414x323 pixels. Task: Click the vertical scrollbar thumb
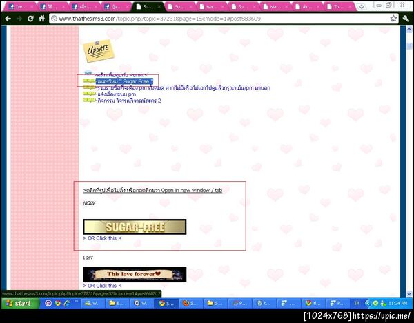click(x=409, y=46)
